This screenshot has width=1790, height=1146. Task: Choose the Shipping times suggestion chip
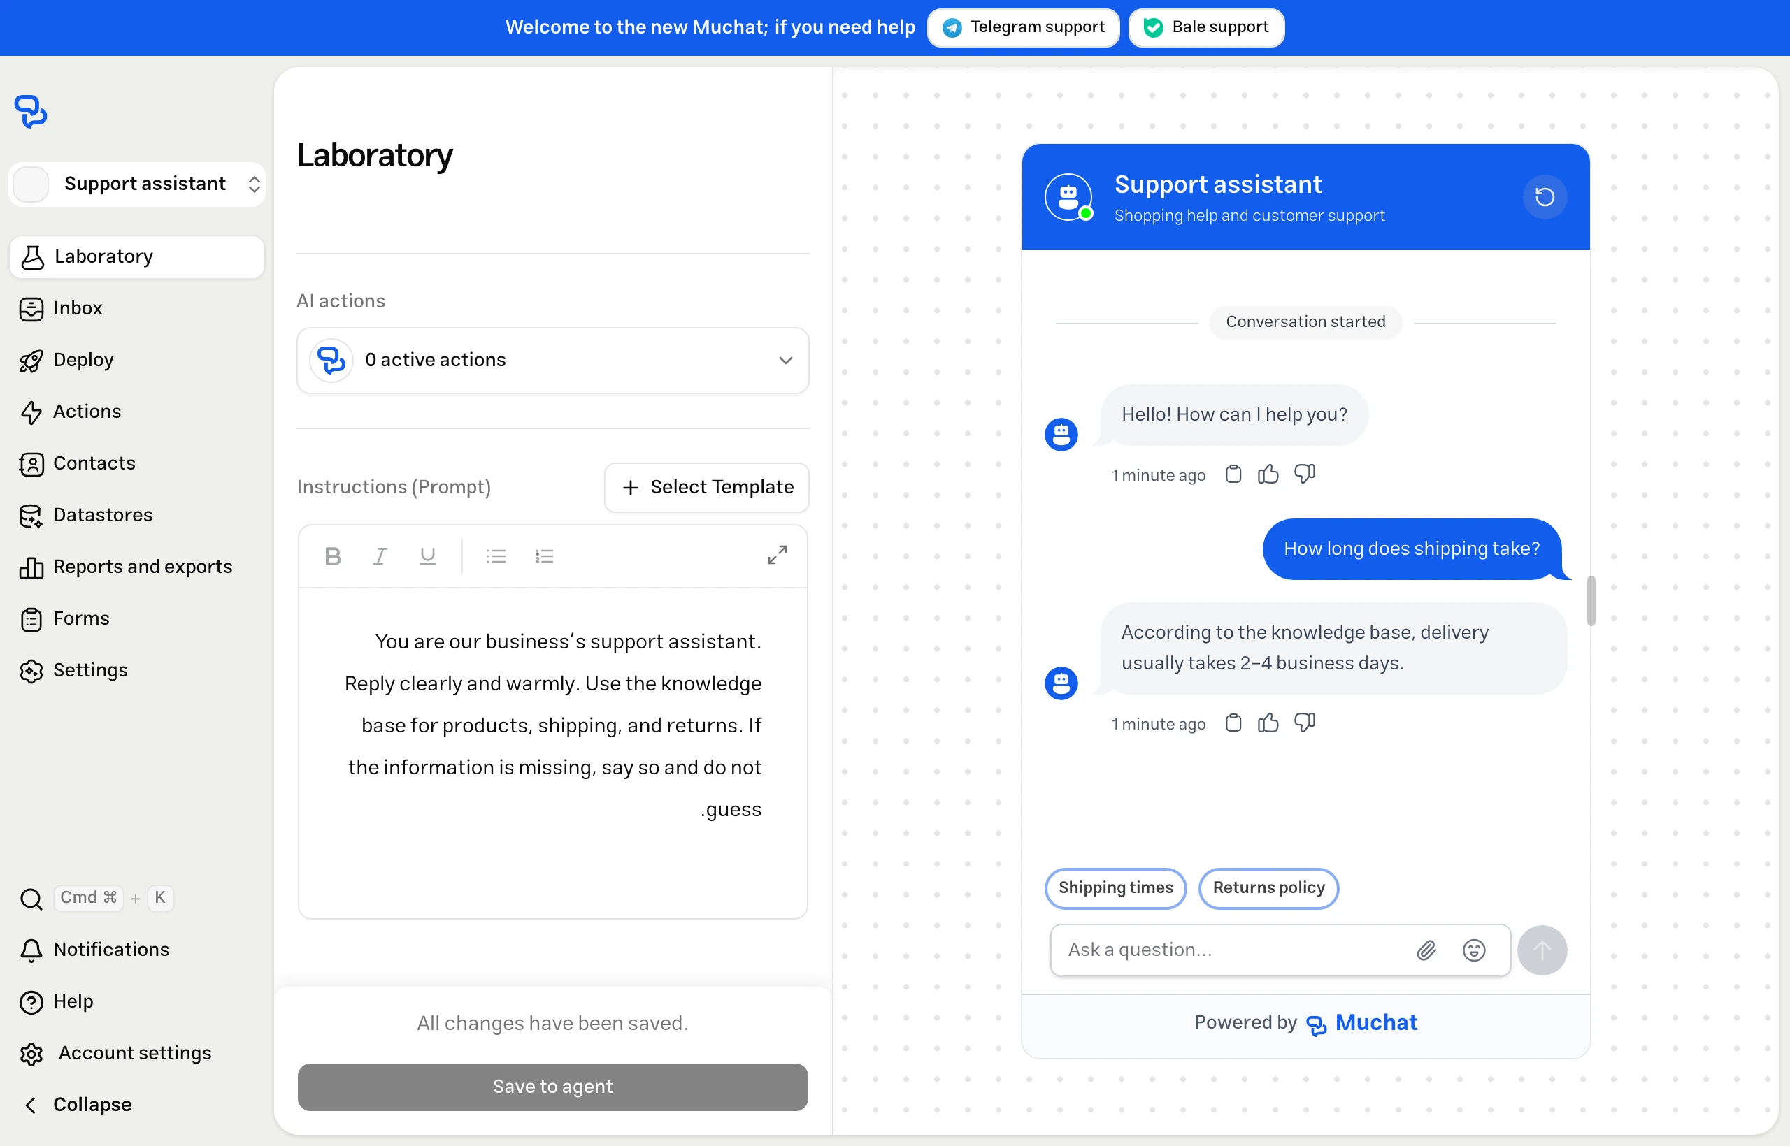[x=1115, y=887]
